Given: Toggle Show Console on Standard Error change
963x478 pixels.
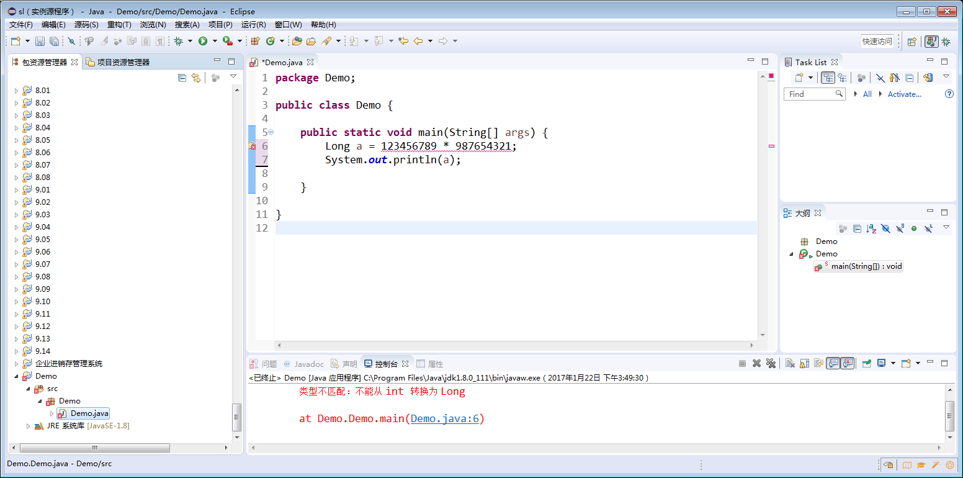Looking at the screenshot, I should pos(848,363).
